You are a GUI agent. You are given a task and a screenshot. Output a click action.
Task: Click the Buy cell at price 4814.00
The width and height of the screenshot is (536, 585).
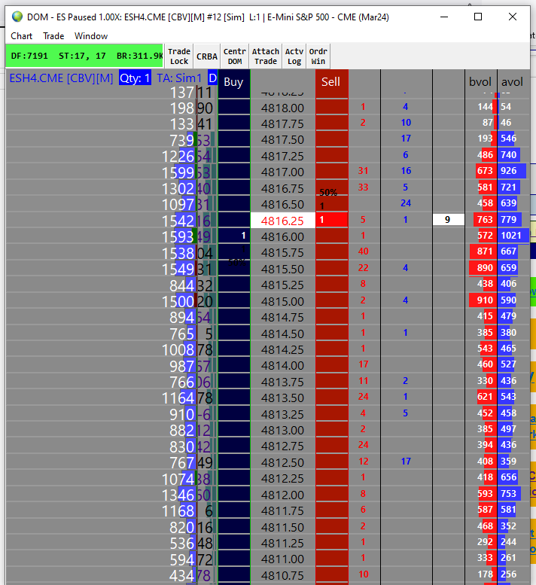click(x=234, y=365)
